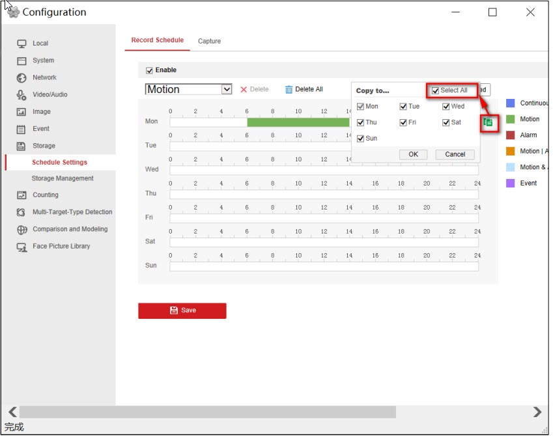
Task: Switch to the Capture tab
Action: click(209, 41)
